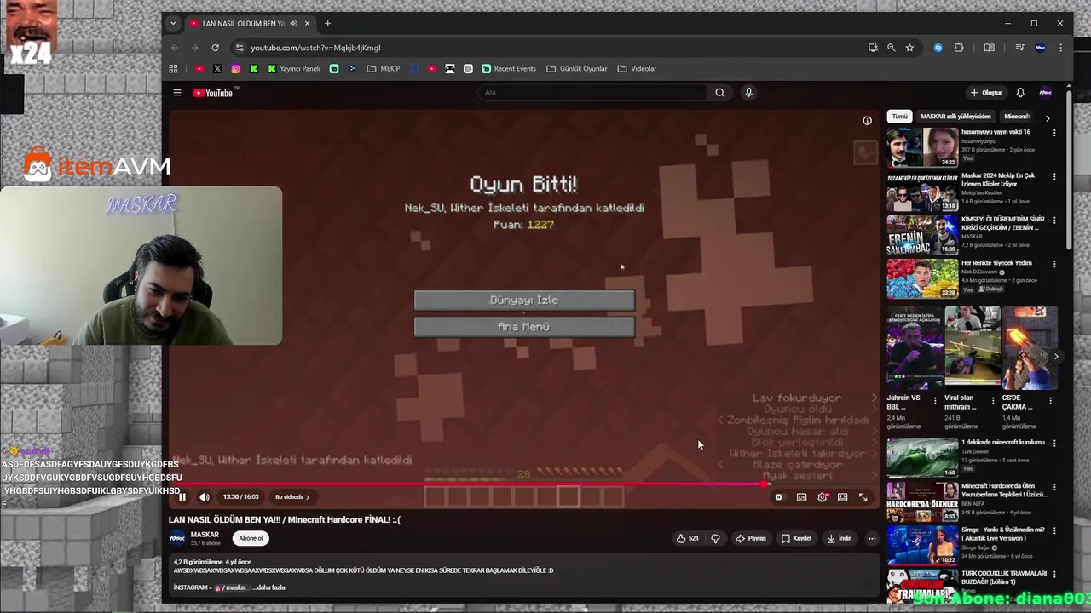Open a new Chrome tab

[327, 24]
